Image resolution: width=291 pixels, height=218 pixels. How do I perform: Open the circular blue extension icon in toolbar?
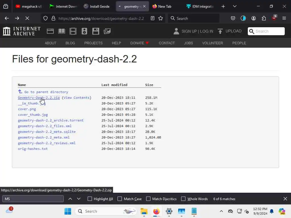[243, 18]
